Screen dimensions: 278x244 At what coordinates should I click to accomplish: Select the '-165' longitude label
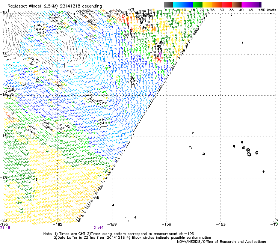tap(4, 224)
